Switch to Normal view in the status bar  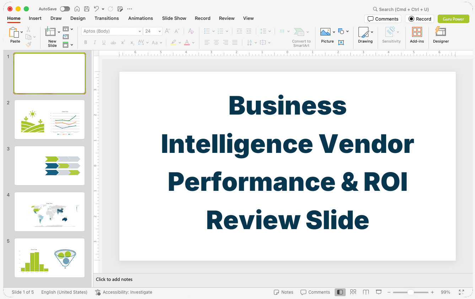point(340,292)
